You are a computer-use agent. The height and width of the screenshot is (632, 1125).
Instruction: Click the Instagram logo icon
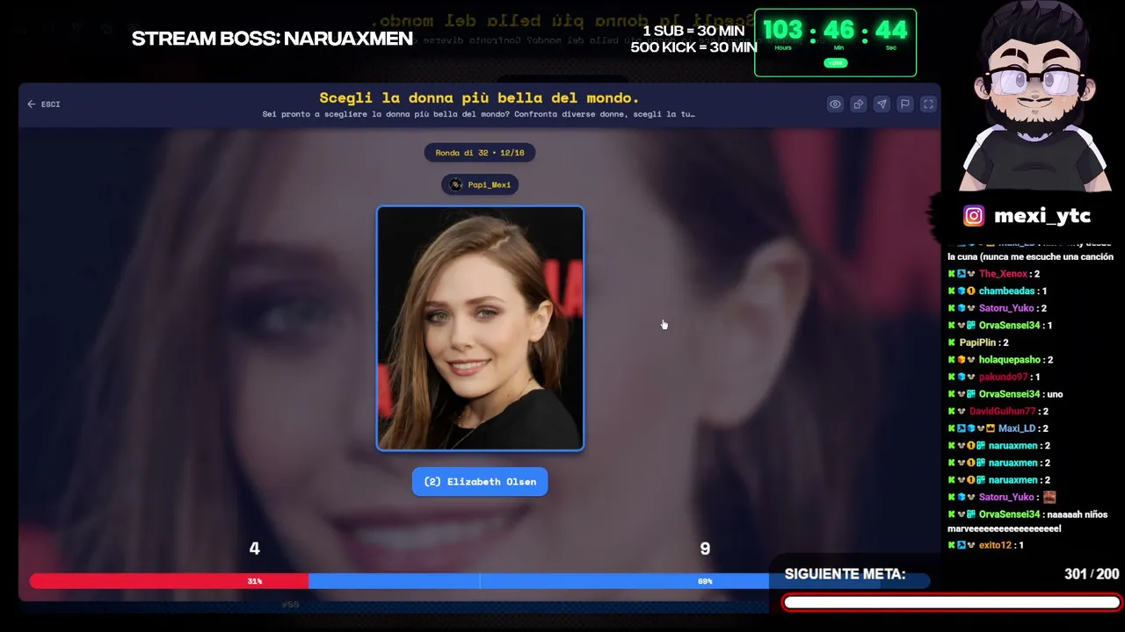[974, 216]
